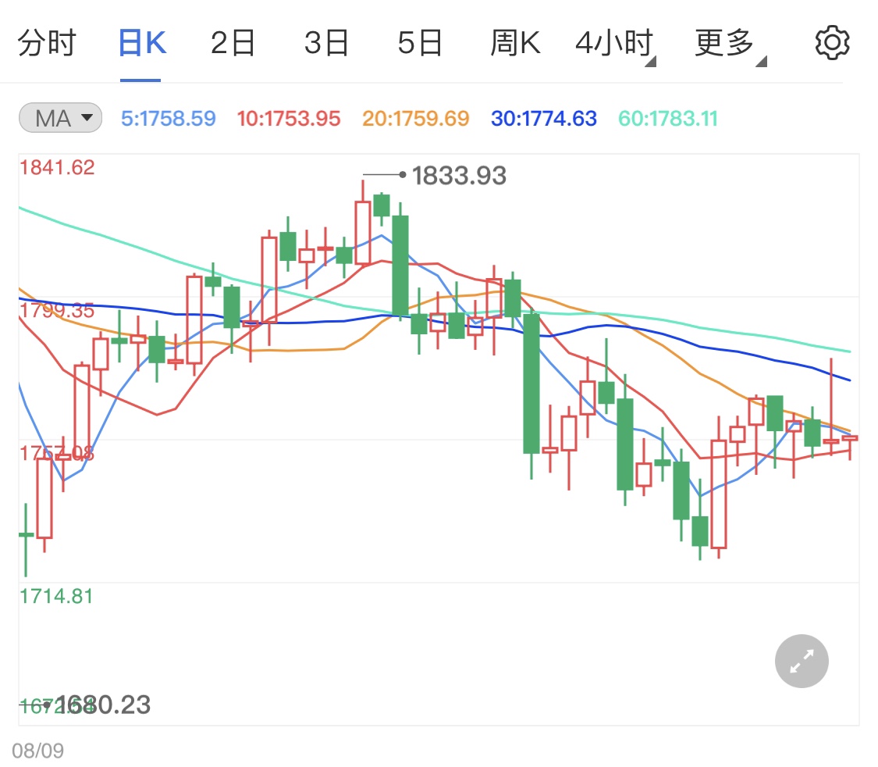
Task: Select the 日K daily candlestick tab
Action: 142,43
